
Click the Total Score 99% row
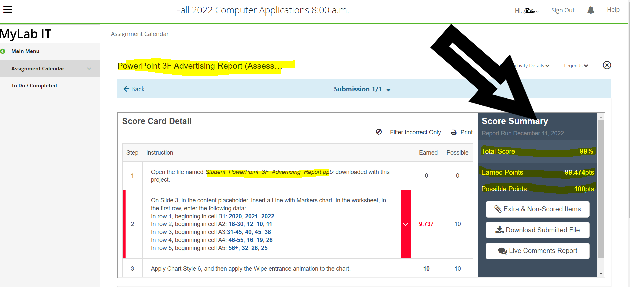coord(537,151)
